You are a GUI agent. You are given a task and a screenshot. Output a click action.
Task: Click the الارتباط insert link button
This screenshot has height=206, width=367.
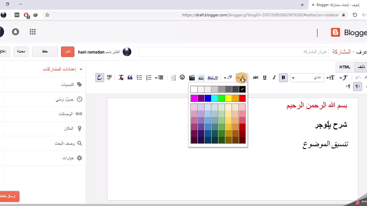(x=213, y=78)
